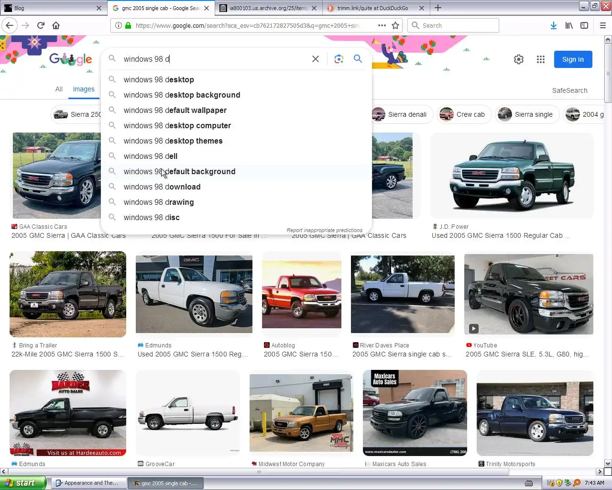The width and height of the screenshot is (612, 490).
Task: Go back to the previous page
Action: (10, 25)
